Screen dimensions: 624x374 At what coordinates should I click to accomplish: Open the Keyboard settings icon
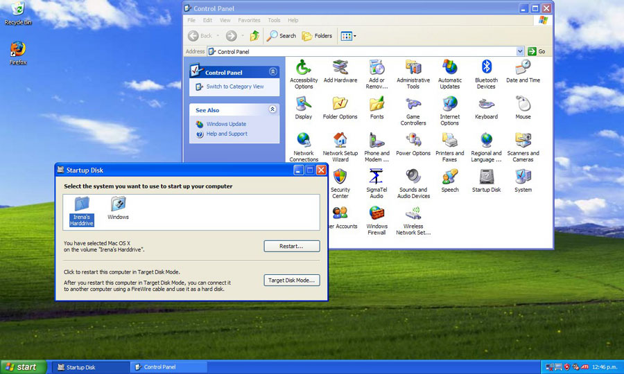point(486,108)
